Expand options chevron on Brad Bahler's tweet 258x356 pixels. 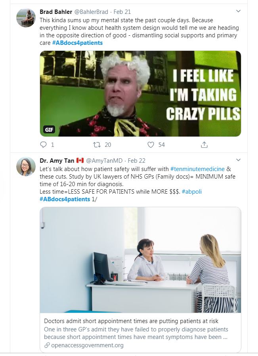click(238, 11)
